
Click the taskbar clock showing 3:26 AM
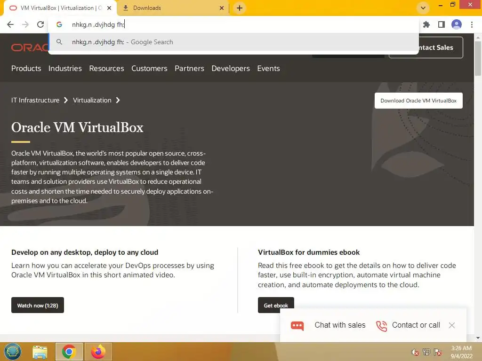461,348
